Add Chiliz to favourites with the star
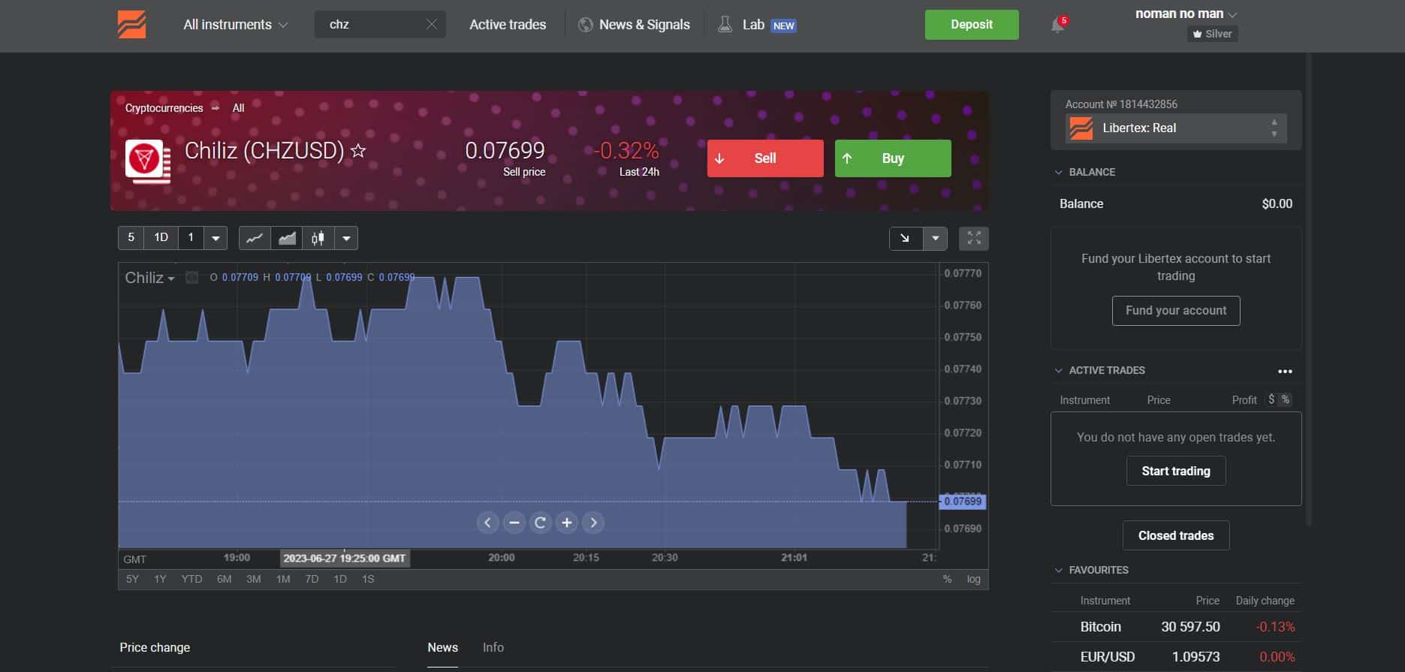 pyautogui.click(x=358, y=151)
